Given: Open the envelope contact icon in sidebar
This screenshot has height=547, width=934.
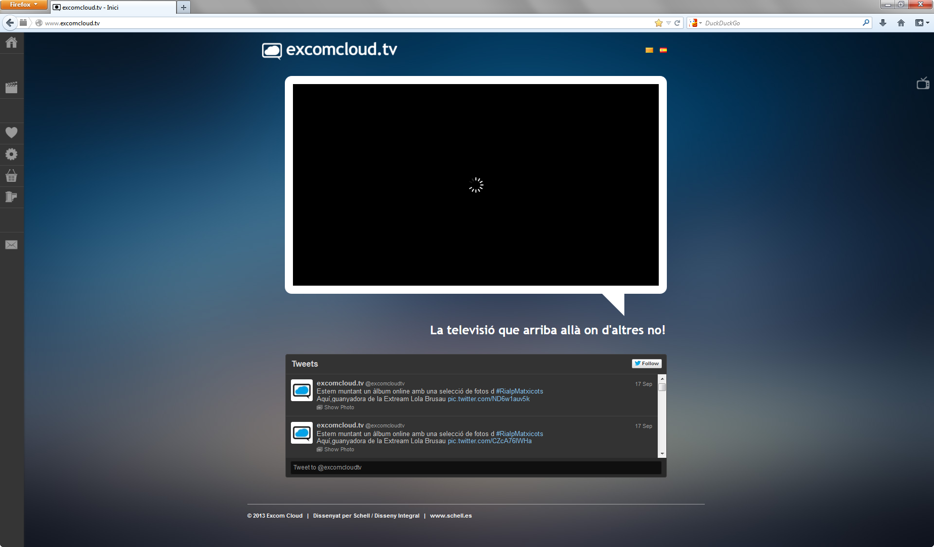Looking at the screenshot, I should [x=11, y=245].
